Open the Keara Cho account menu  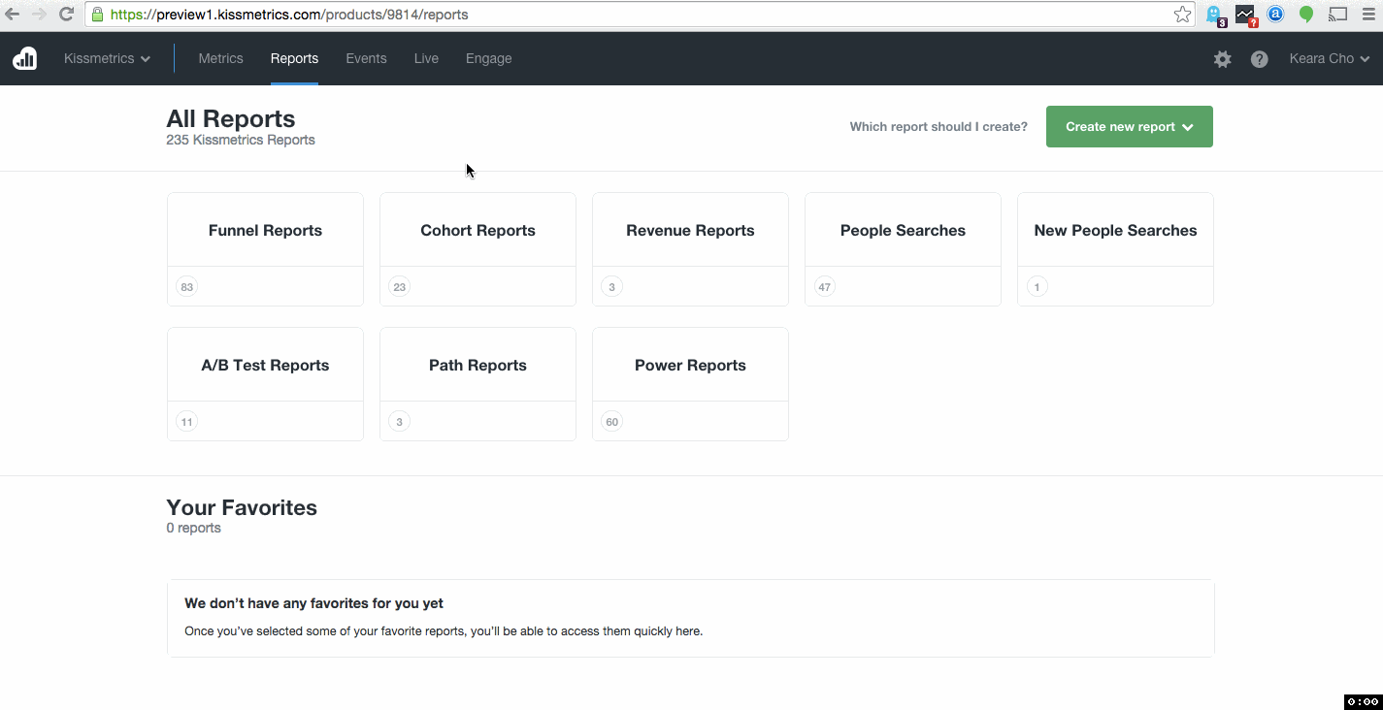pos(1330,58)
